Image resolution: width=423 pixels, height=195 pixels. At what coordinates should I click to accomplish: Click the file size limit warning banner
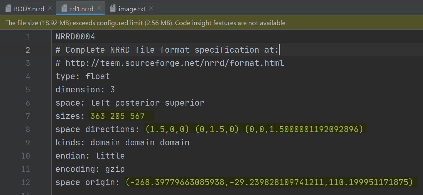coord(146,23)
